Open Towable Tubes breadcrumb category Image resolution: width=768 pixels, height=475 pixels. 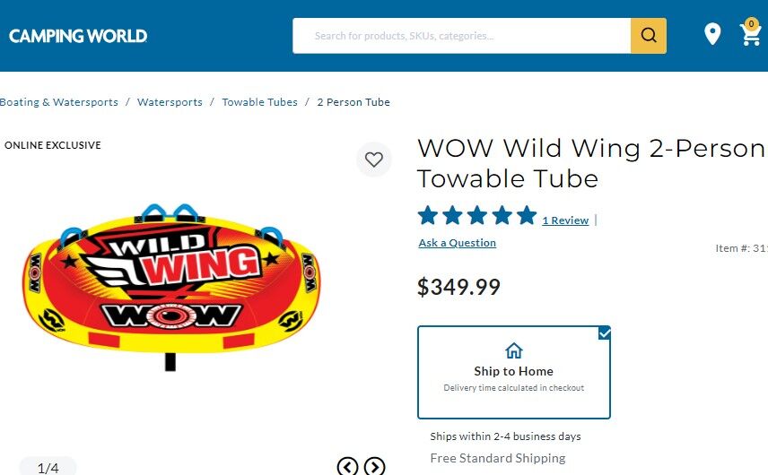click(x=259, y=102)
